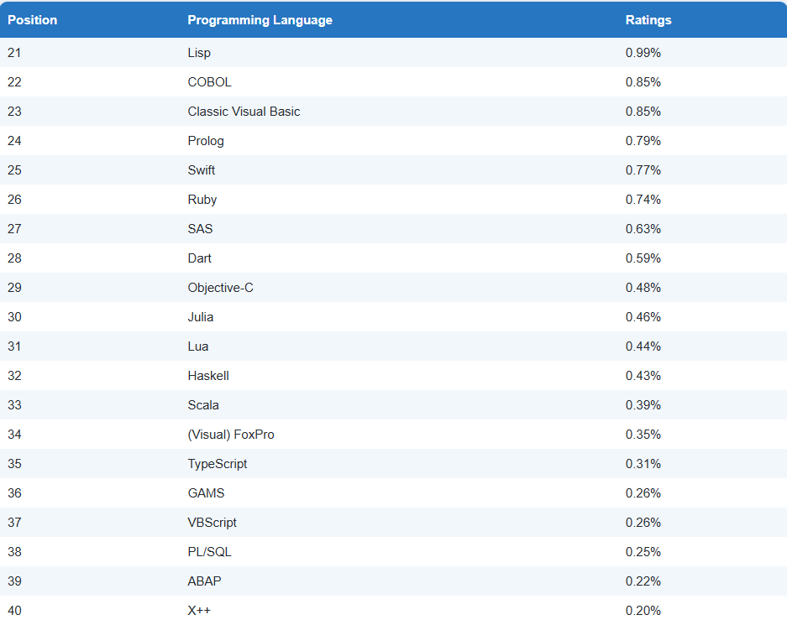Select the Objective-C language cell
This screenshot has height=625, width=787.
point(220,288)
